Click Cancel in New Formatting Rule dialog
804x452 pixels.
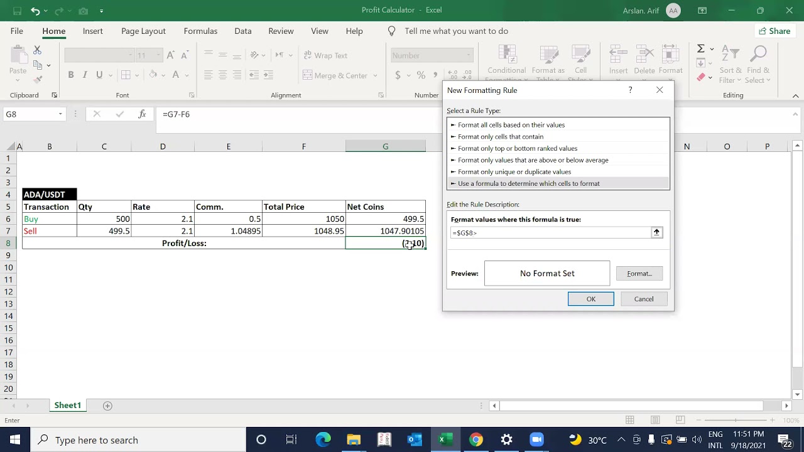644,299
